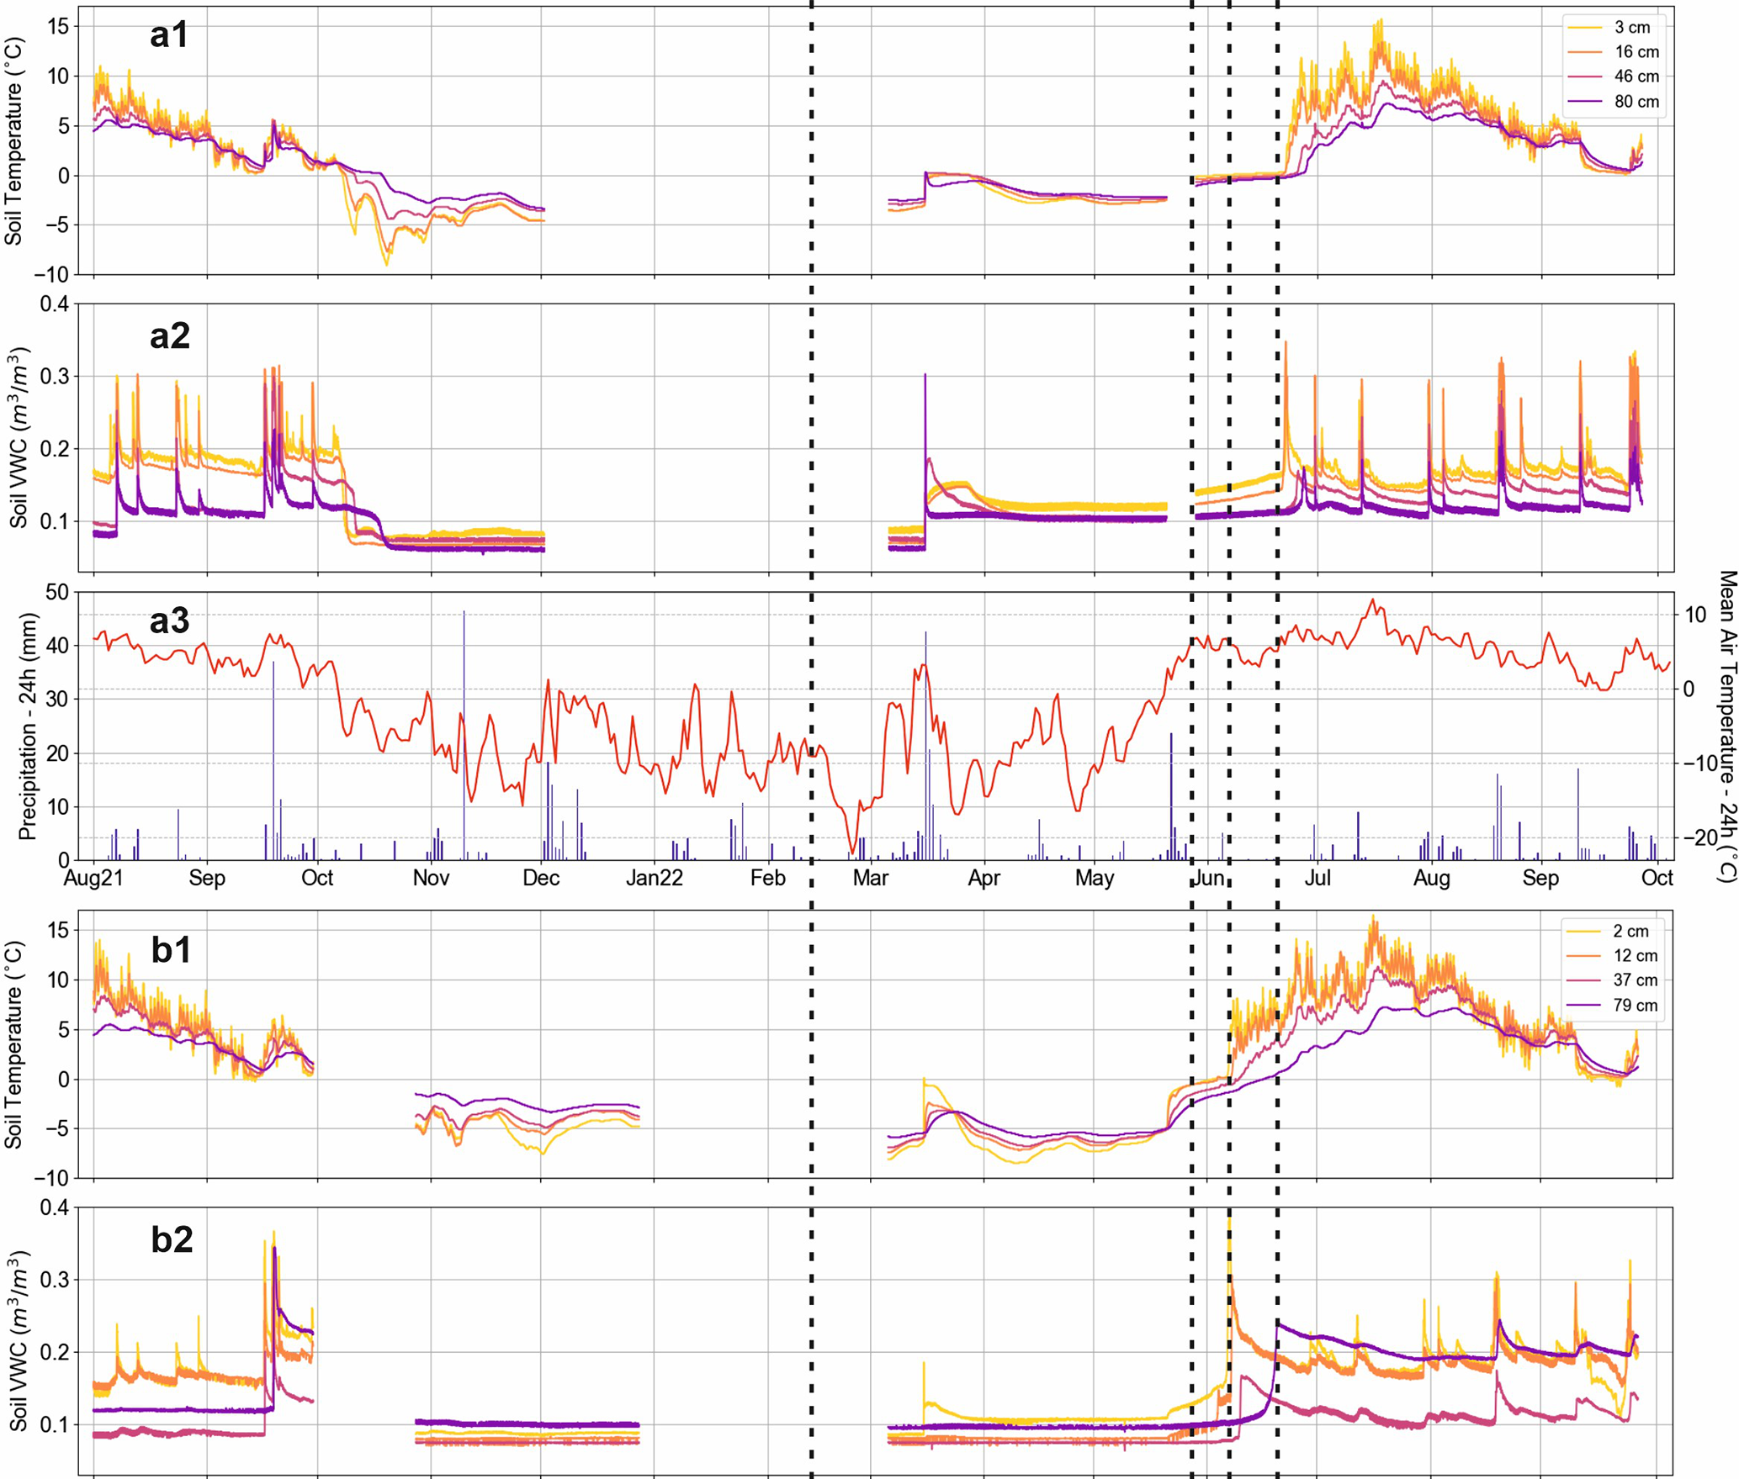Click the 80 cm legend entry

click(x=1636, y=102)
